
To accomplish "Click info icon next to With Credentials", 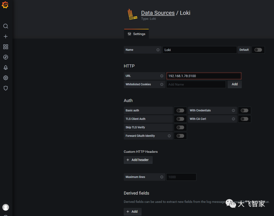I will click(233, 111).
